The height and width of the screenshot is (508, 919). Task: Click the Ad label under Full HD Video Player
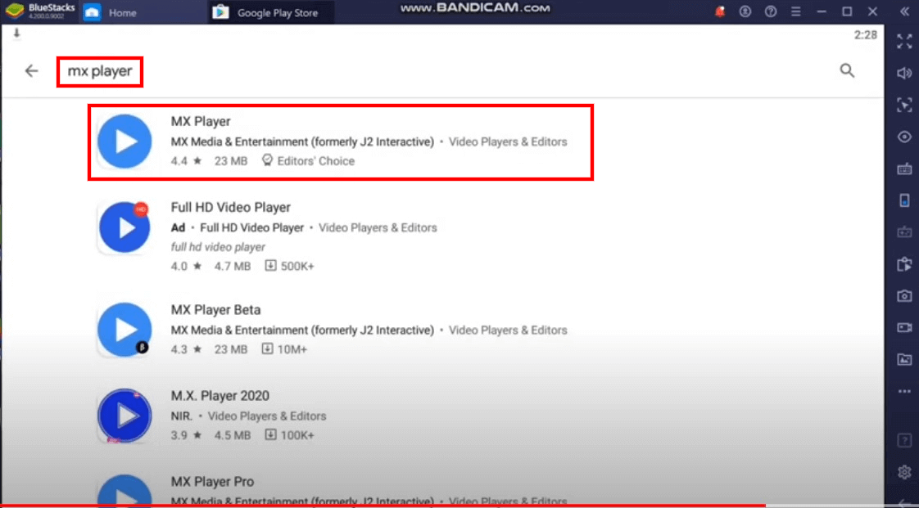[179, 227]
